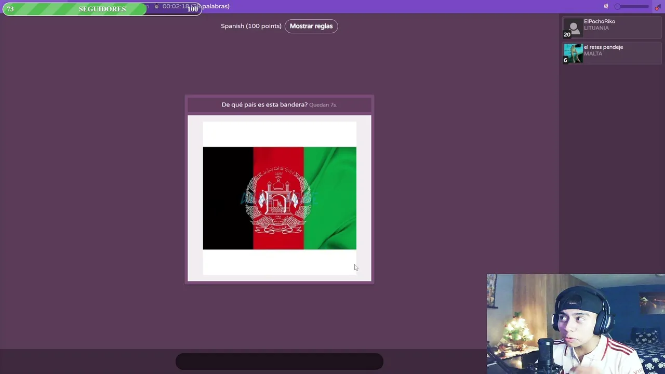This screenshot has height=374, width=665.
Task: Select player name ElPochoRiko
Action: click(x=599, y=21)
